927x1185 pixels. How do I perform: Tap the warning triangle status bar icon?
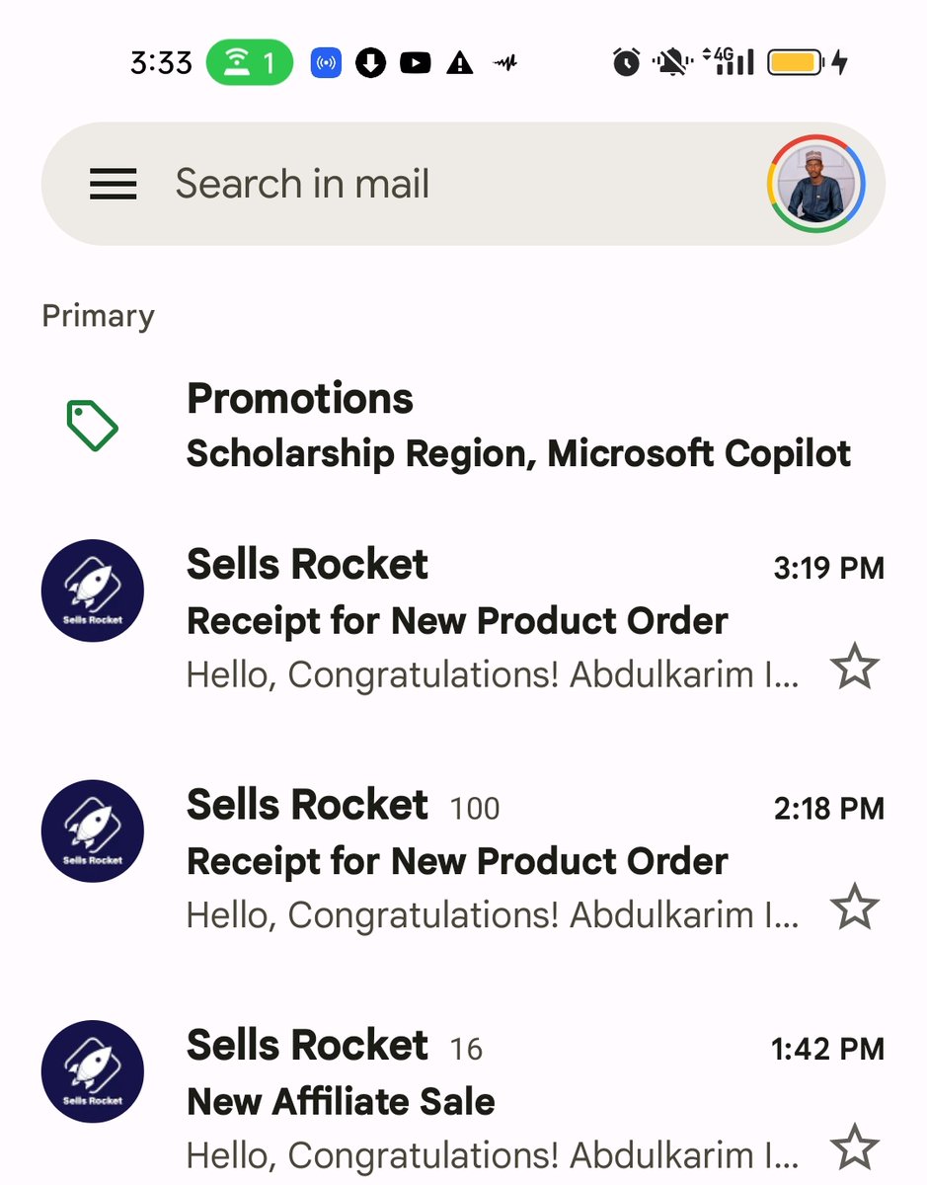[459, 63]
